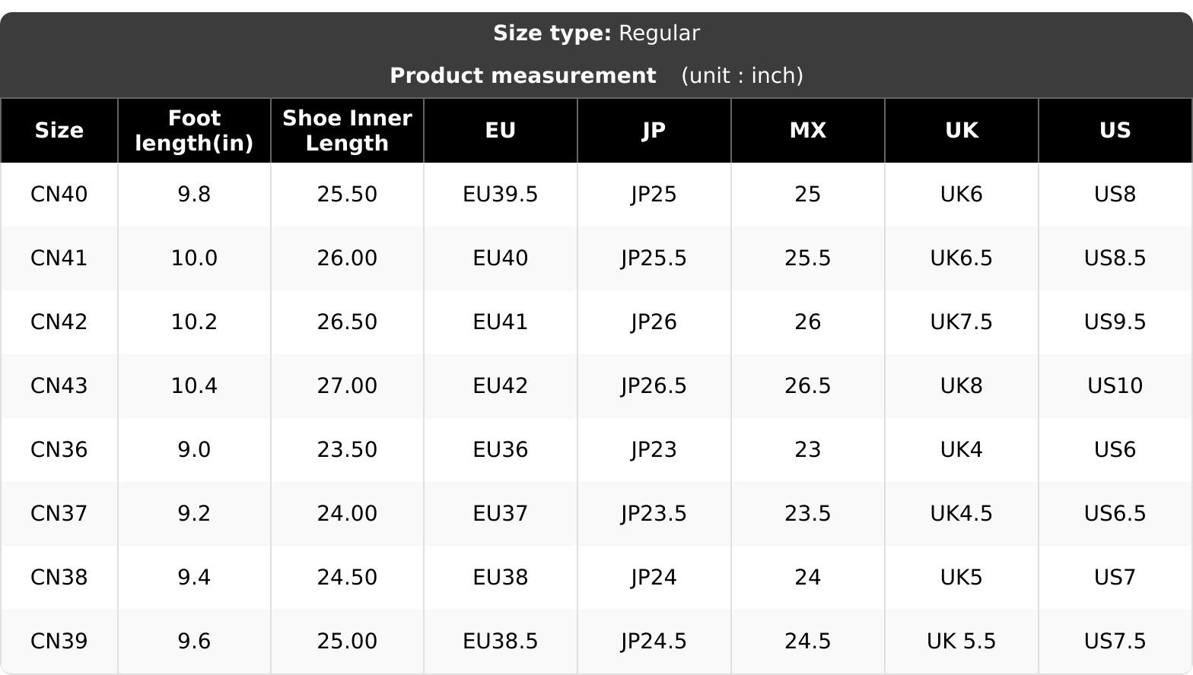Viewport: 1193px width, 675px height.
Task: Click the Size column header
Action: pyautogui.click(x=59, y=131)
